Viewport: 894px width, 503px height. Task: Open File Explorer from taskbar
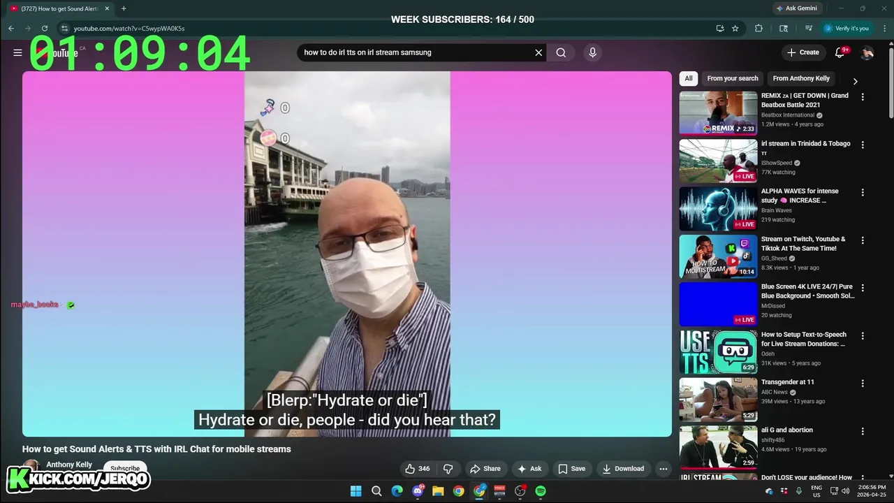[438, 491]
